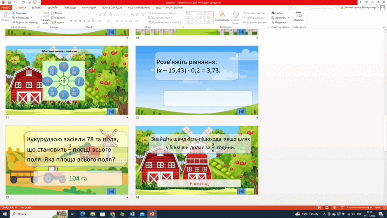Switch to Reading view in status bar
The image size is (387, 218).
pyautogui.click(x=334, y=208)
